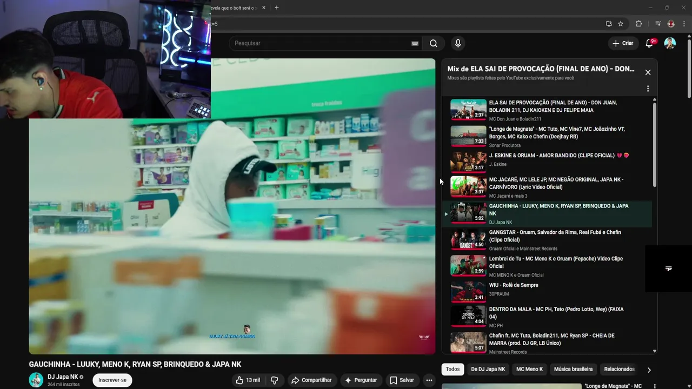Open a new browser tab
692x389 pixels.
coord(277,8)
